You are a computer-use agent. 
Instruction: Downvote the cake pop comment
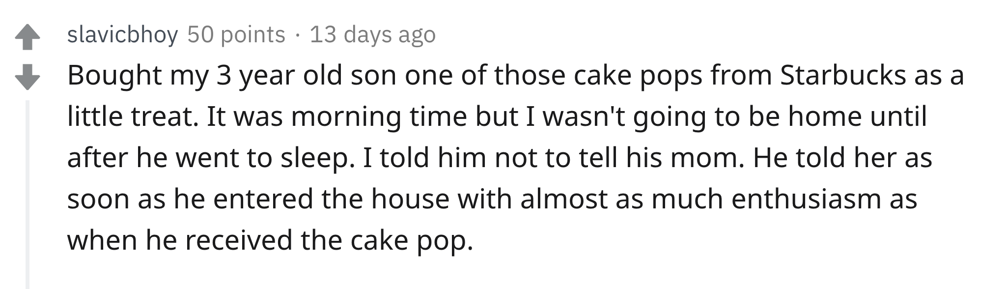click(27, 77)
